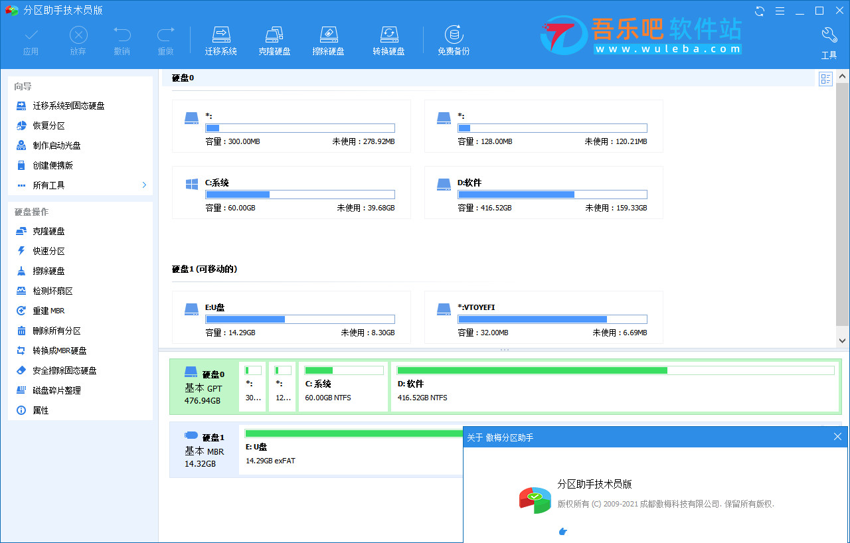Open Recover Partition (恢复分区) wizard
Image resolution: width=850 pixels, height=543 pixels.
[x=49, y=125]
